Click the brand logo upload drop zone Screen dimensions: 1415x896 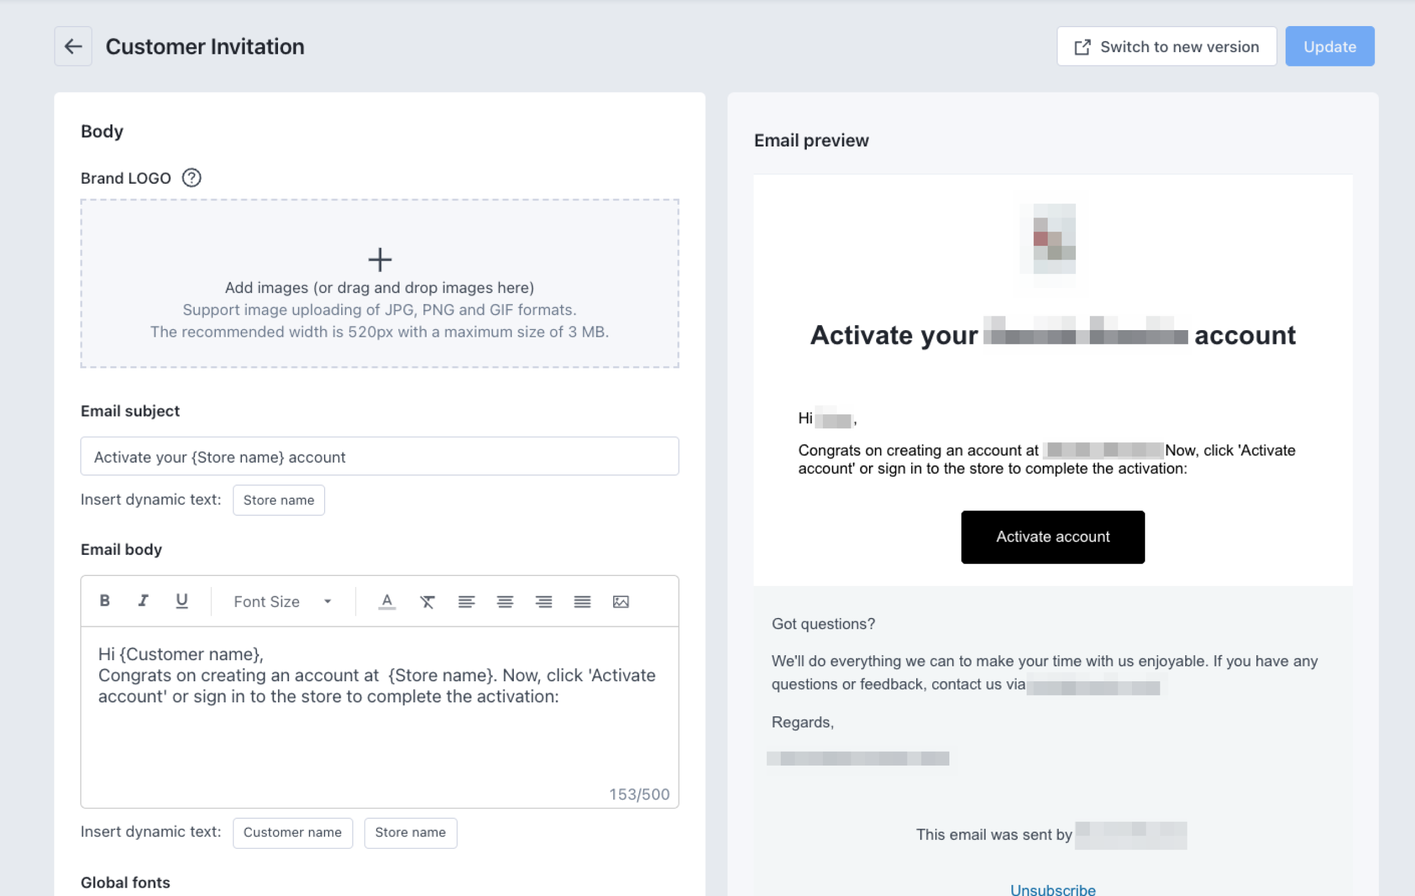tap(380, 283)
